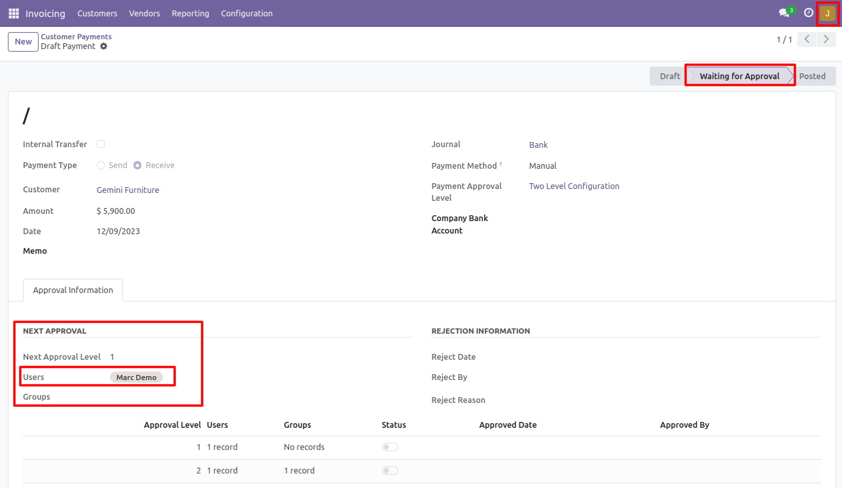The height and width of the screenshot is (488, 842).
Task: Select the Send payment type radio
Action: [x=101, y=166]
